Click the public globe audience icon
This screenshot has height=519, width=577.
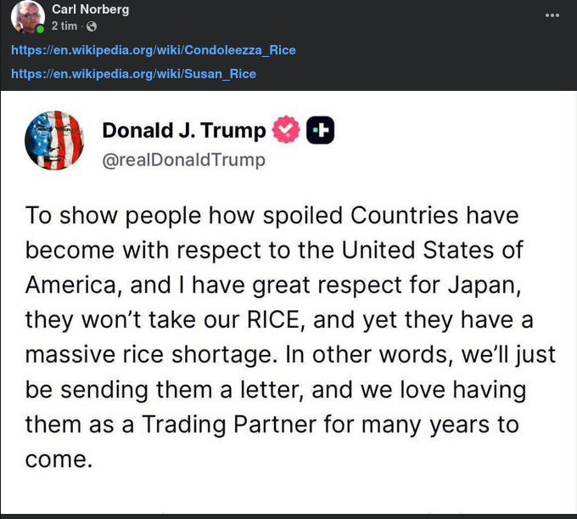tap(91, 26)
